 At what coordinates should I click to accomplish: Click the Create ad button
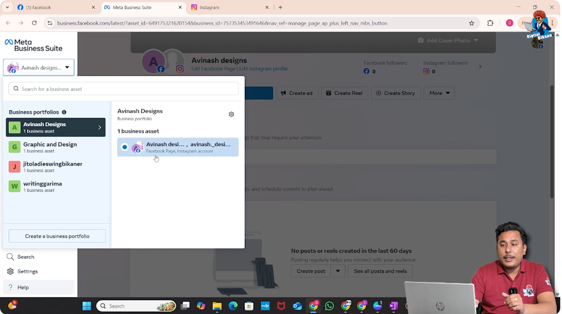[297, 93]
